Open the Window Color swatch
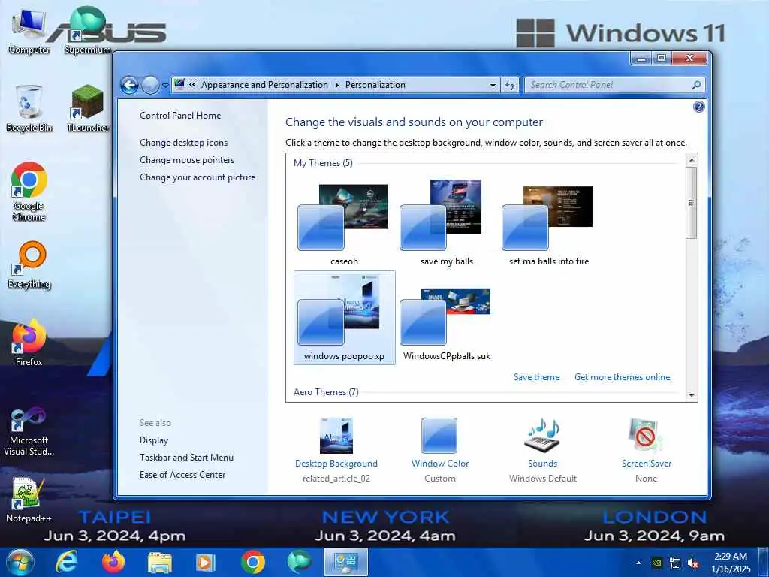 pyautogui.click(x=439, y=435)
